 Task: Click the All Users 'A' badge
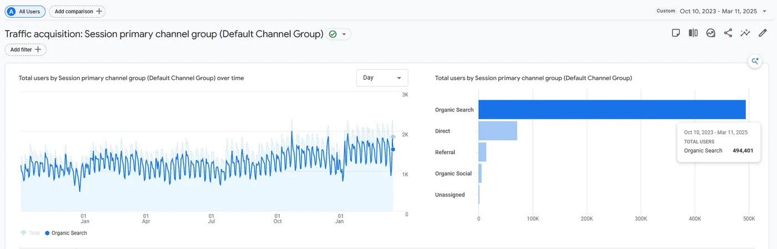pyautogui.click(x=11, y=11)
